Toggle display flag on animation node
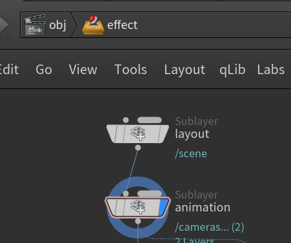The image size is (291, 243). pos(164,207)
